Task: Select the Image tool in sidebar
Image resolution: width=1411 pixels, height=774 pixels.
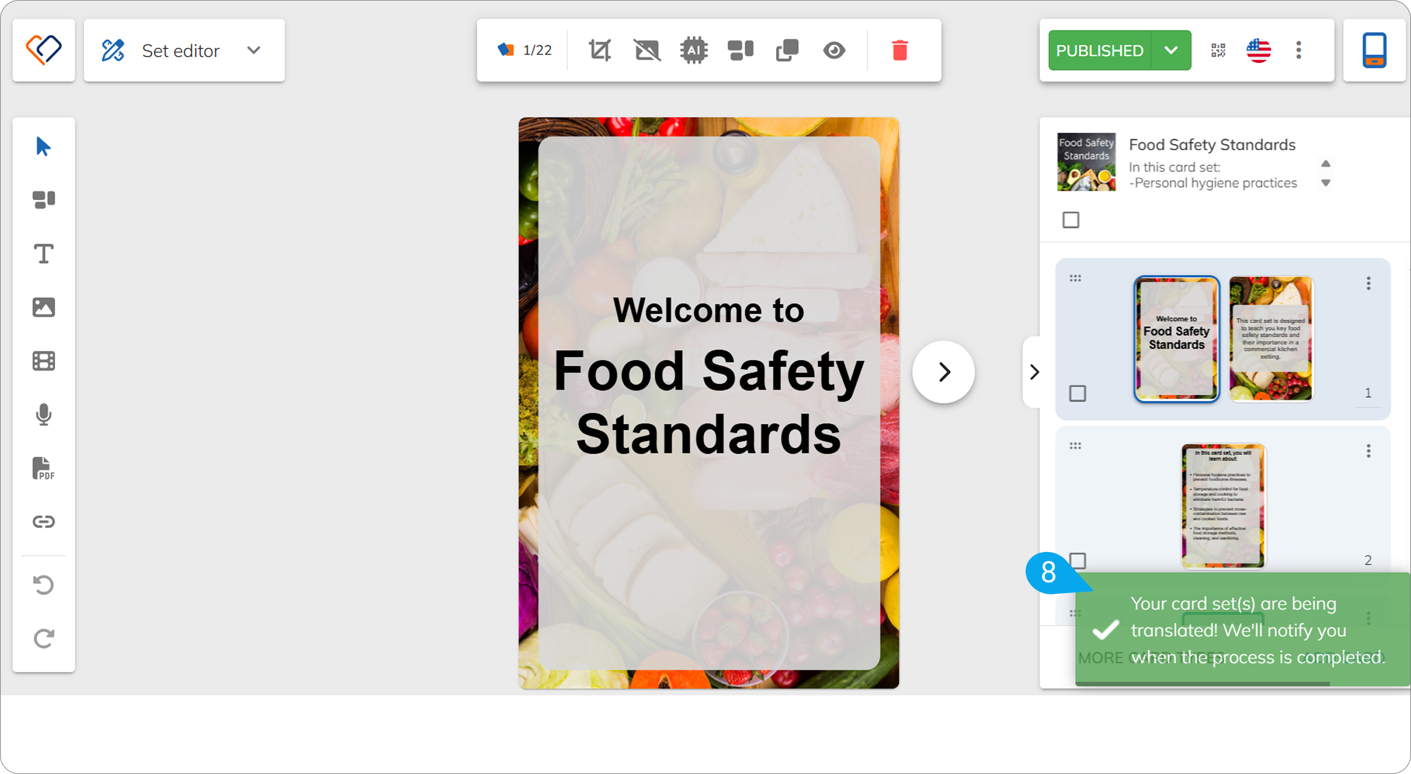Action: [44, 307]
